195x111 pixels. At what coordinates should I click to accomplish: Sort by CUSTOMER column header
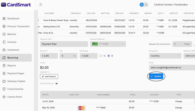click(x=49, y=13)
